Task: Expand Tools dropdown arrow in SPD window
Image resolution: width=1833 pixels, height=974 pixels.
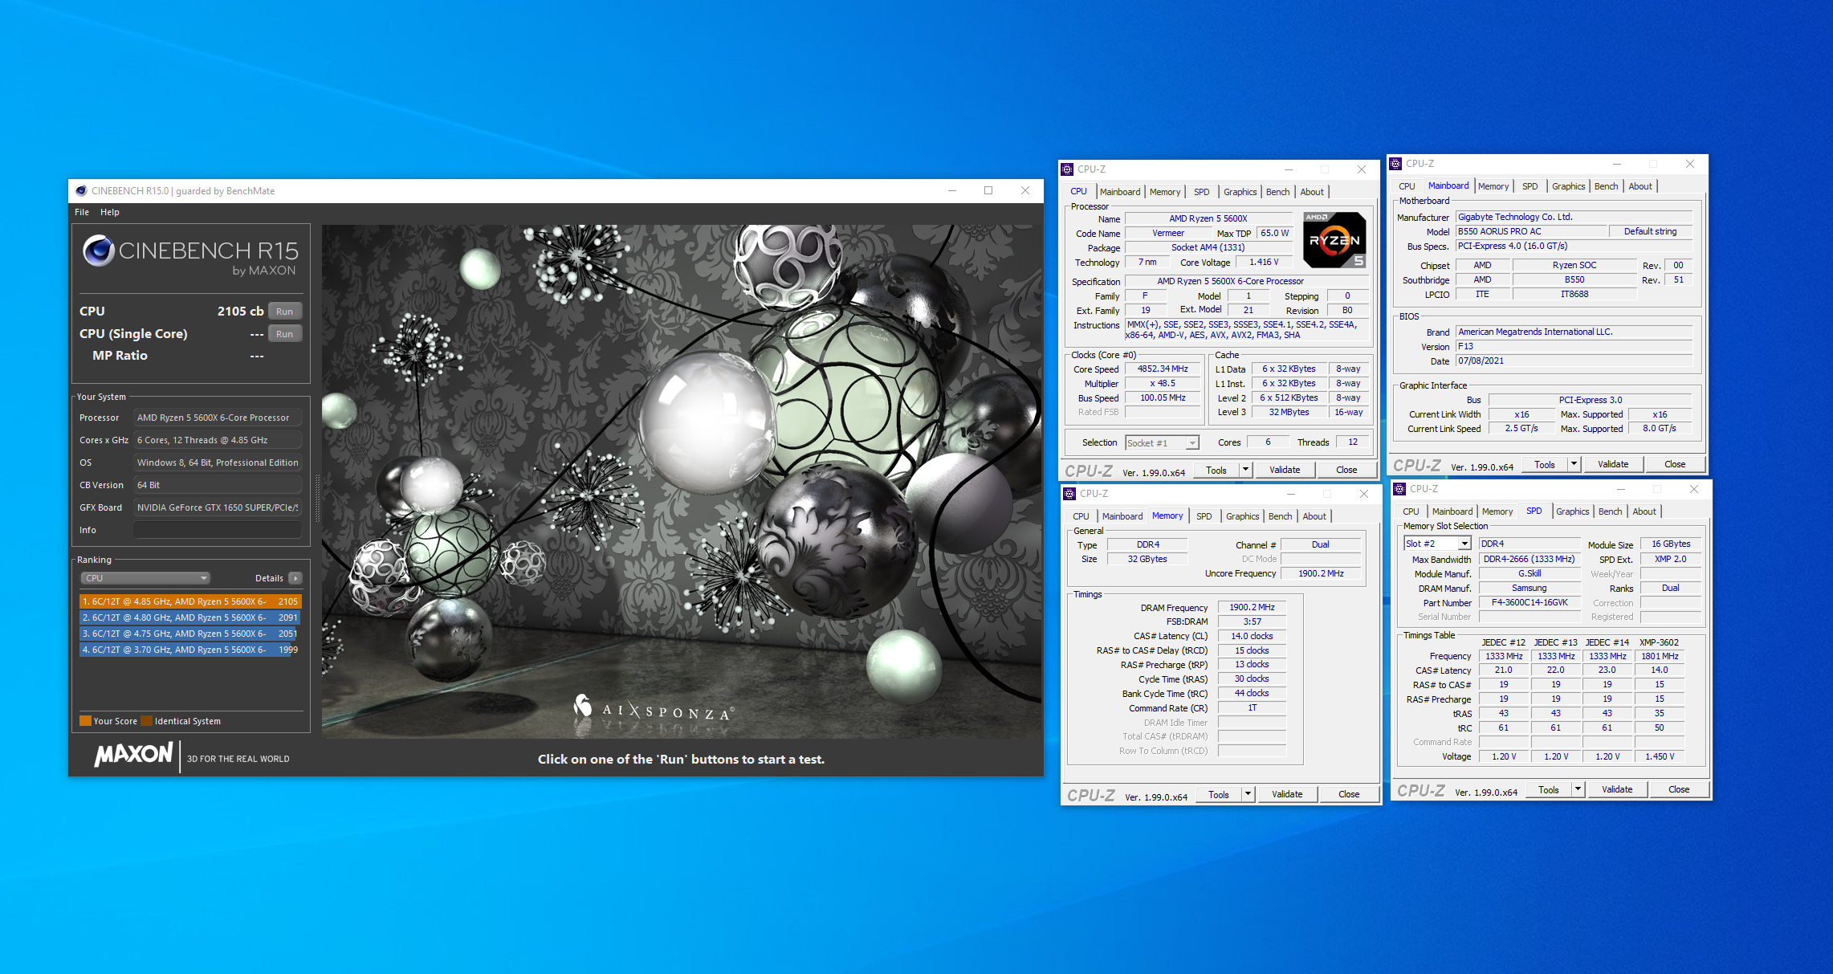Action: (x=1578, y=789)
